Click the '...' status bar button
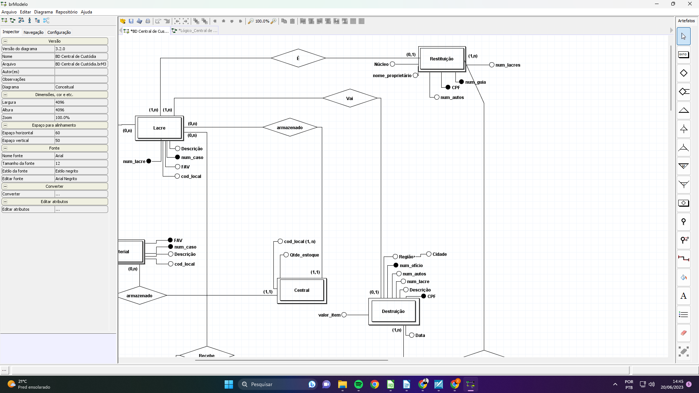This screenshot has height=393, width=699. coord(4,370)
